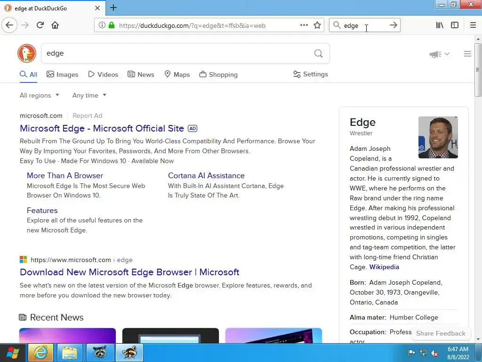Open DuckDuckGo side menu hamburger
The width and height of the screenshot is (482, 362).
click(467, 54)
